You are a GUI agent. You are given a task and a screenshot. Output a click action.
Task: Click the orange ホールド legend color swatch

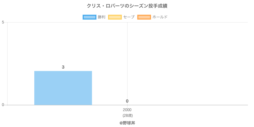pyautogui.click(x=144, y=17)
